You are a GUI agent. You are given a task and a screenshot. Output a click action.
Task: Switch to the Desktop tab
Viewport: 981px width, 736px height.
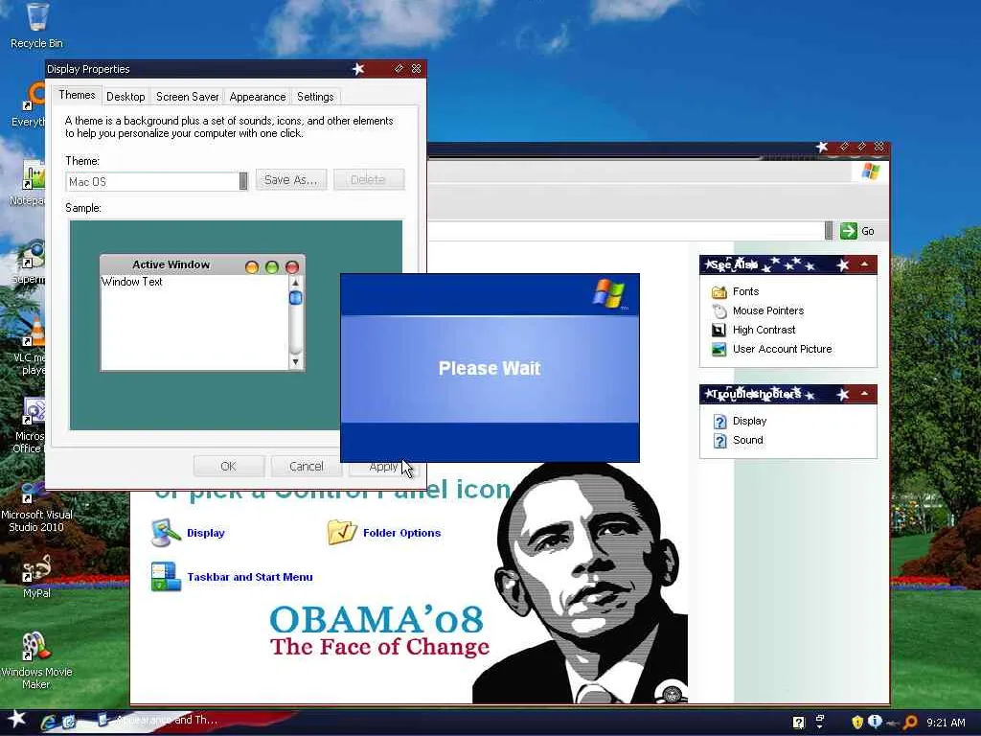pyautogui.click(x=125, y=97)
